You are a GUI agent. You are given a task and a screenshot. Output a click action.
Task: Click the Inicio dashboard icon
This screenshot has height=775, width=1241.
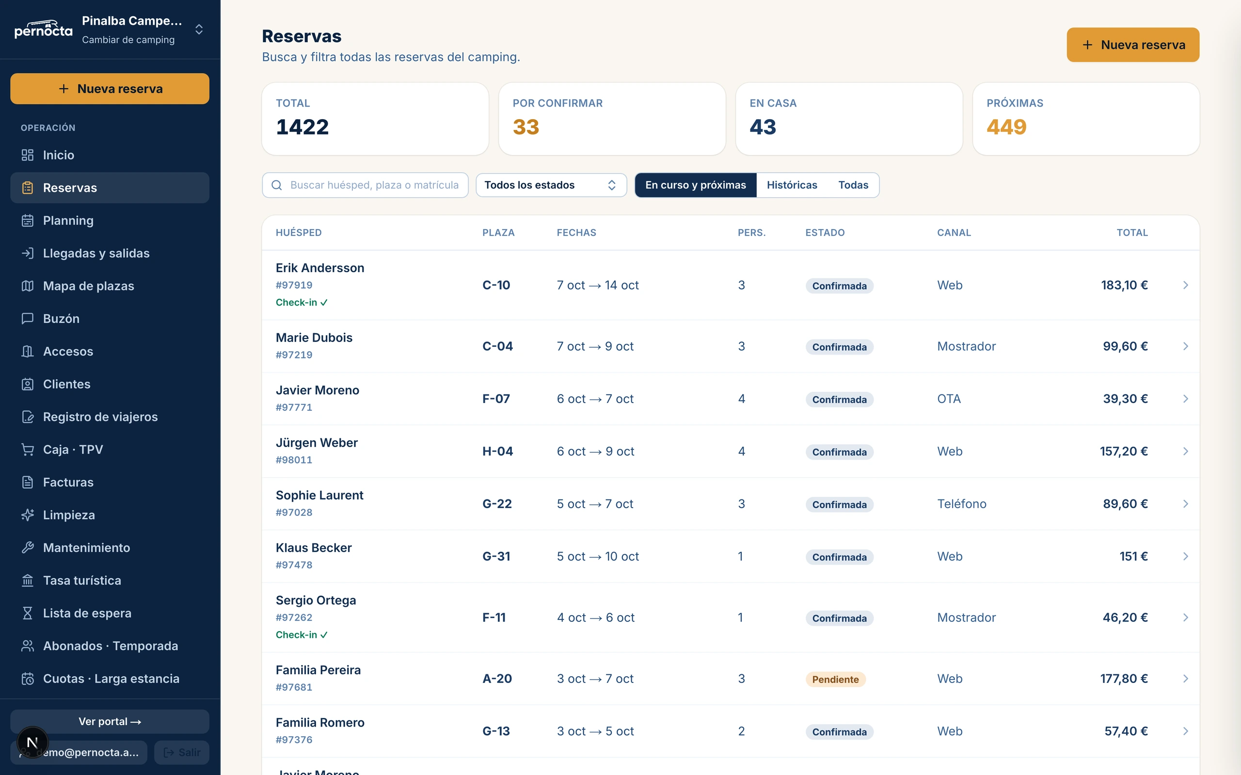click(28, 155)
